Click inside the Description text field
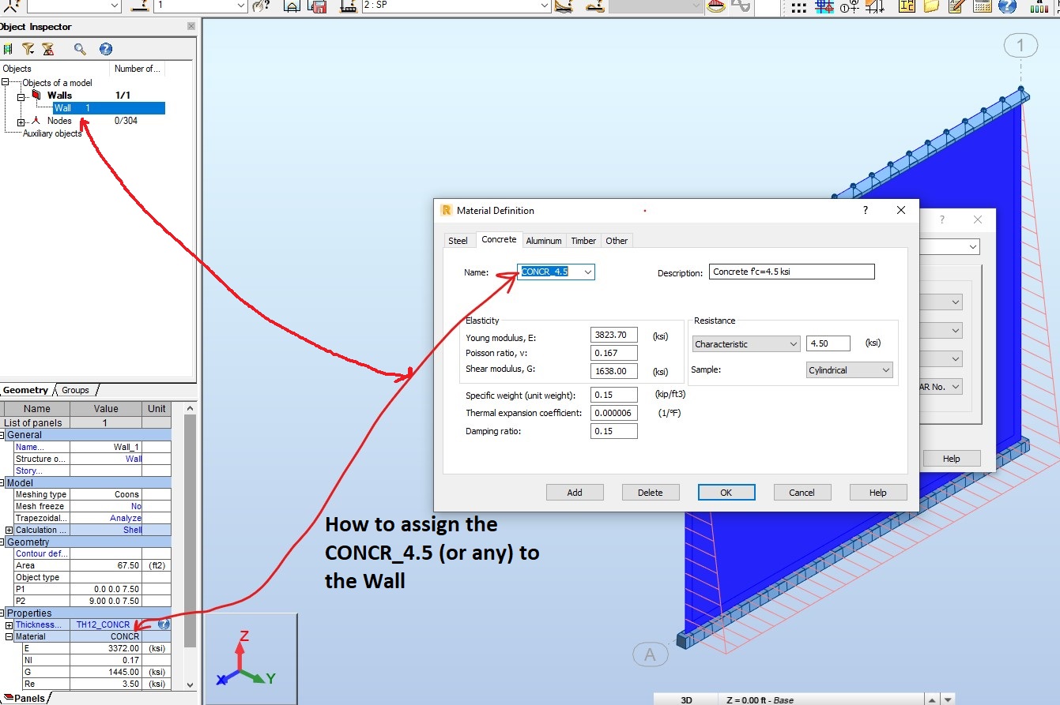Screen dimensions: 1060x705 (x=790, y=272)
